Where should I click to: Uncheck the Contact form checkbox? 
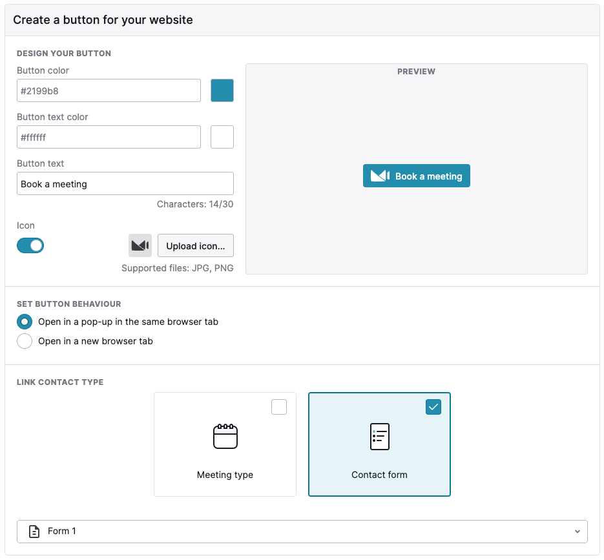[433, 407]
